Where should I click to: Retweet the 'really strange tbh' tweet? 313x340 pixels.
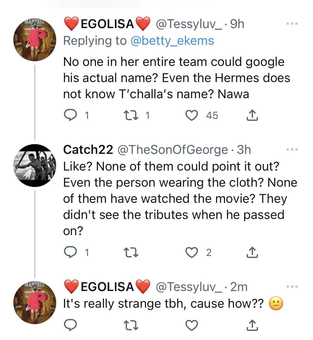[131, 325]
